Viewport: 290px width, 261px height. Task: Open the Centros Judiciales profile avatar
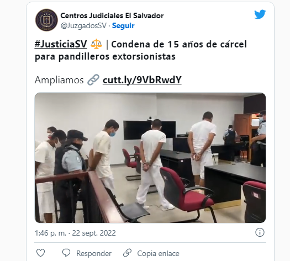[x=46, y=20]
